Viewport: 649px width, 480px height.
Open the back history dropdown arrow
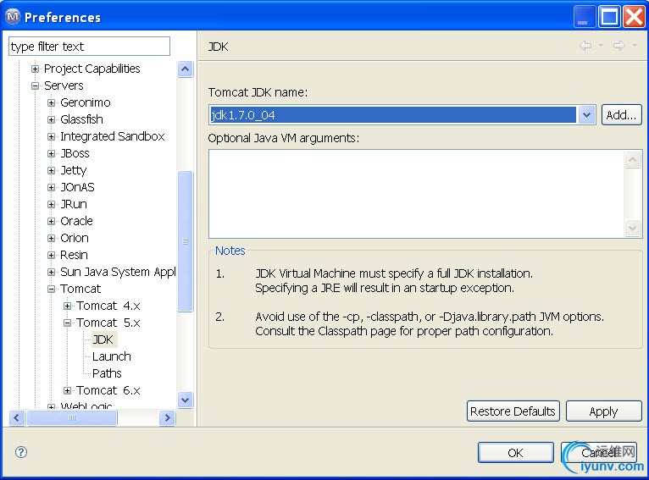(601, 45)
